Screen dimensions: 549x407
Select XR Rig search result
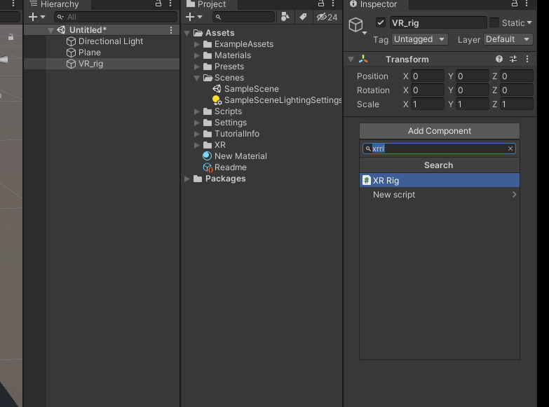coord(440,181)
